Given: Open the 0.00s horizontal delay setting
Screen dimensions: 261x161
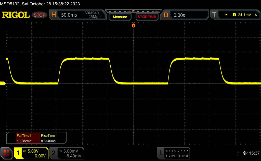Looking at the screenshot, I should click(x=179, y=15).
